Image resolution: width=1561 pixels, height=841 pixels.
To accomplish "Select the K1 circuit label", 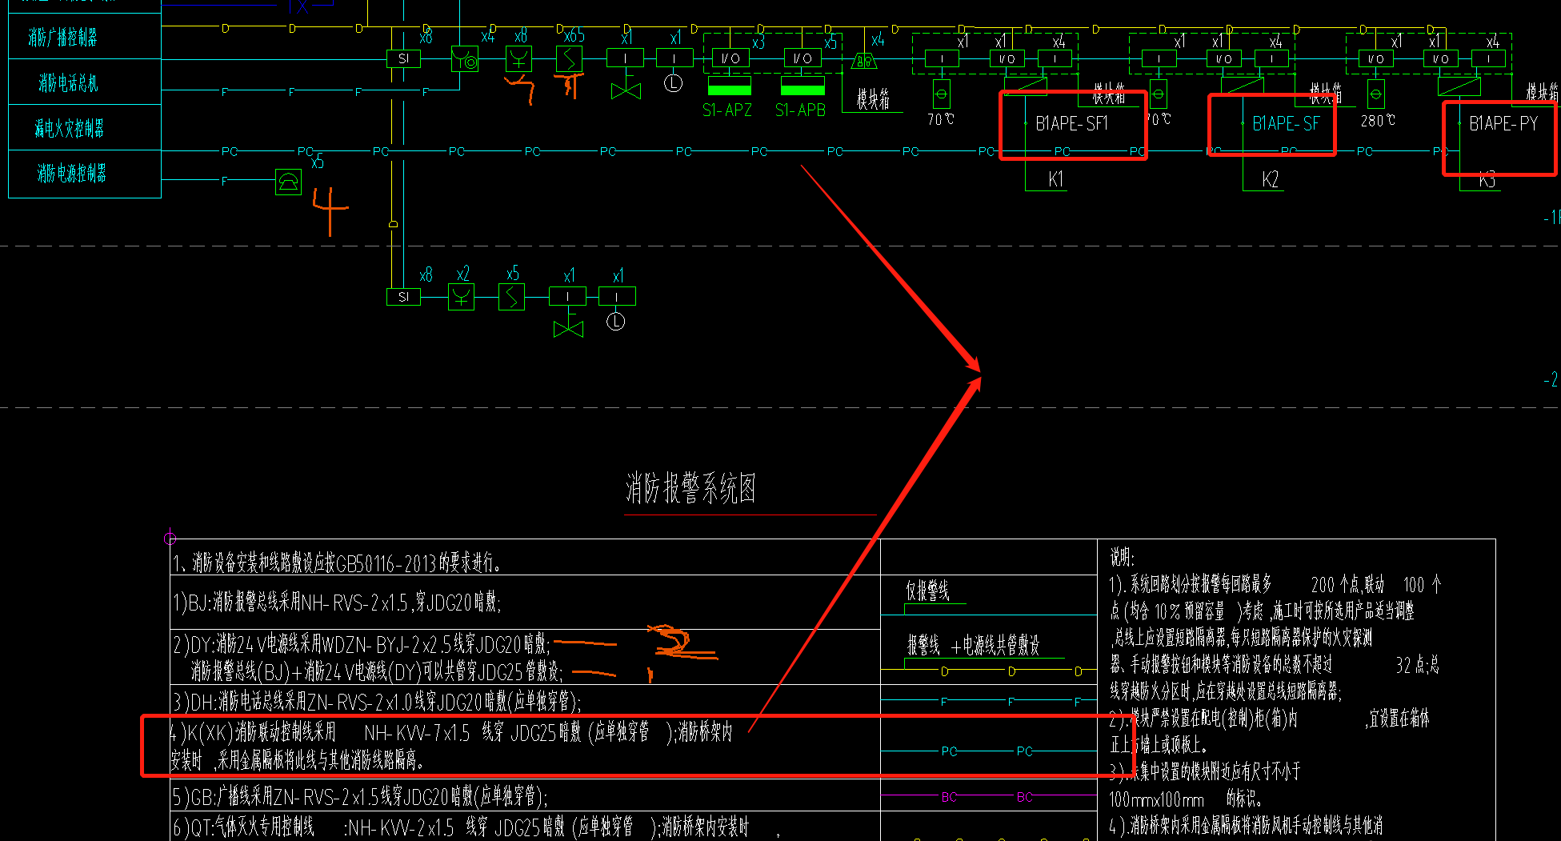I will [1055, 179].
